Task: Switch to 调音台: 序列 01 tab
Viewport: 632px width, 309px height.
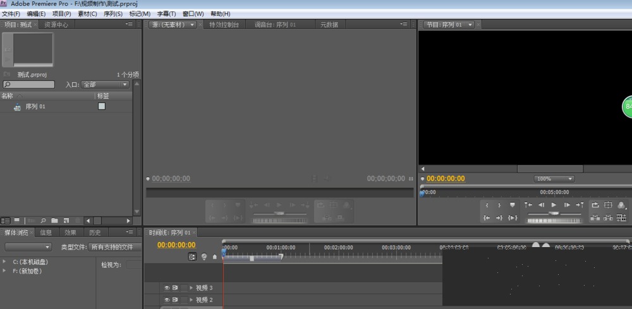Action: (x=275, y=25)
